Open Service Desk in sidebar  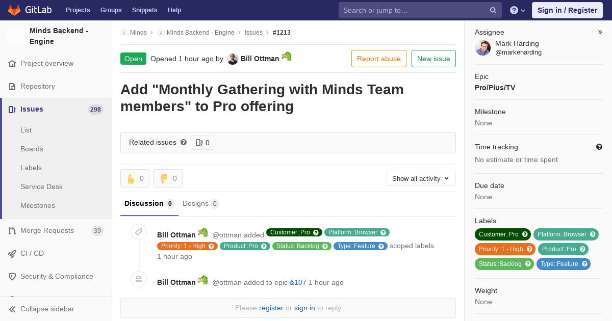41,186
